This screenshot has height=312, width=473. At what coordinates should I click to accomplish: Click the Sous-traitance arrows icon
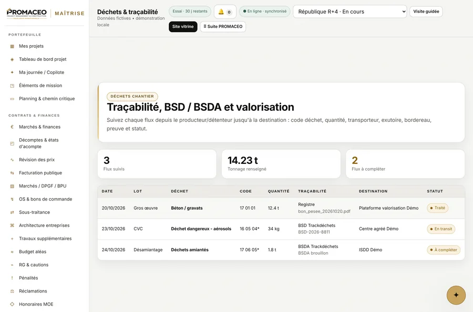point(12,212)
